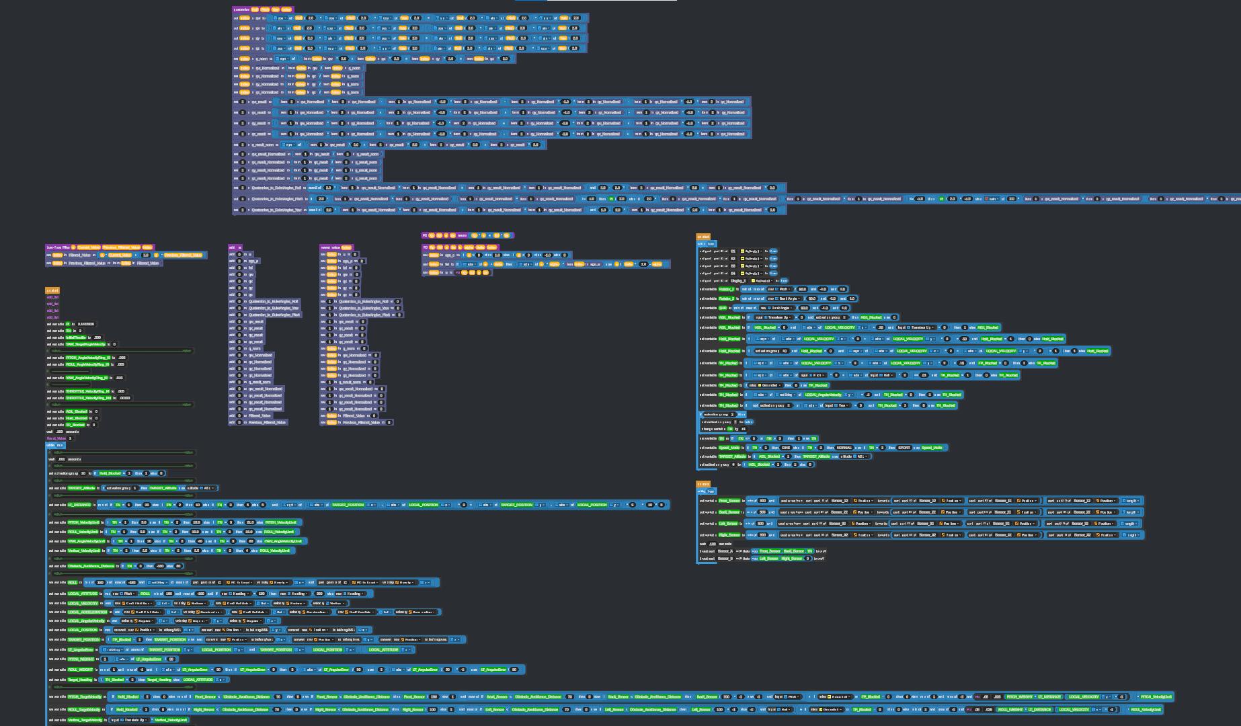Click the Low-Pass Filter function header block

coord(58,247)
